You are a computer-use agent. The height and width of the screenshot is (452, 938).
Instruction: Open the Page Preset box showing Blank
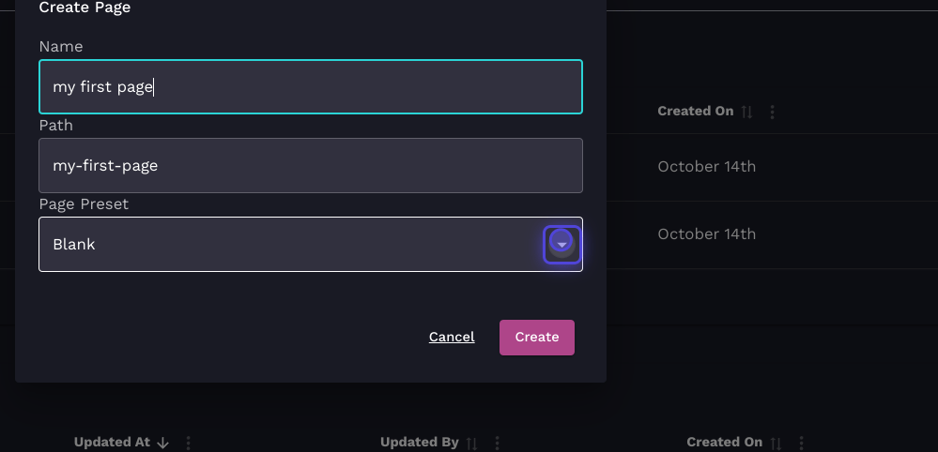282,245
